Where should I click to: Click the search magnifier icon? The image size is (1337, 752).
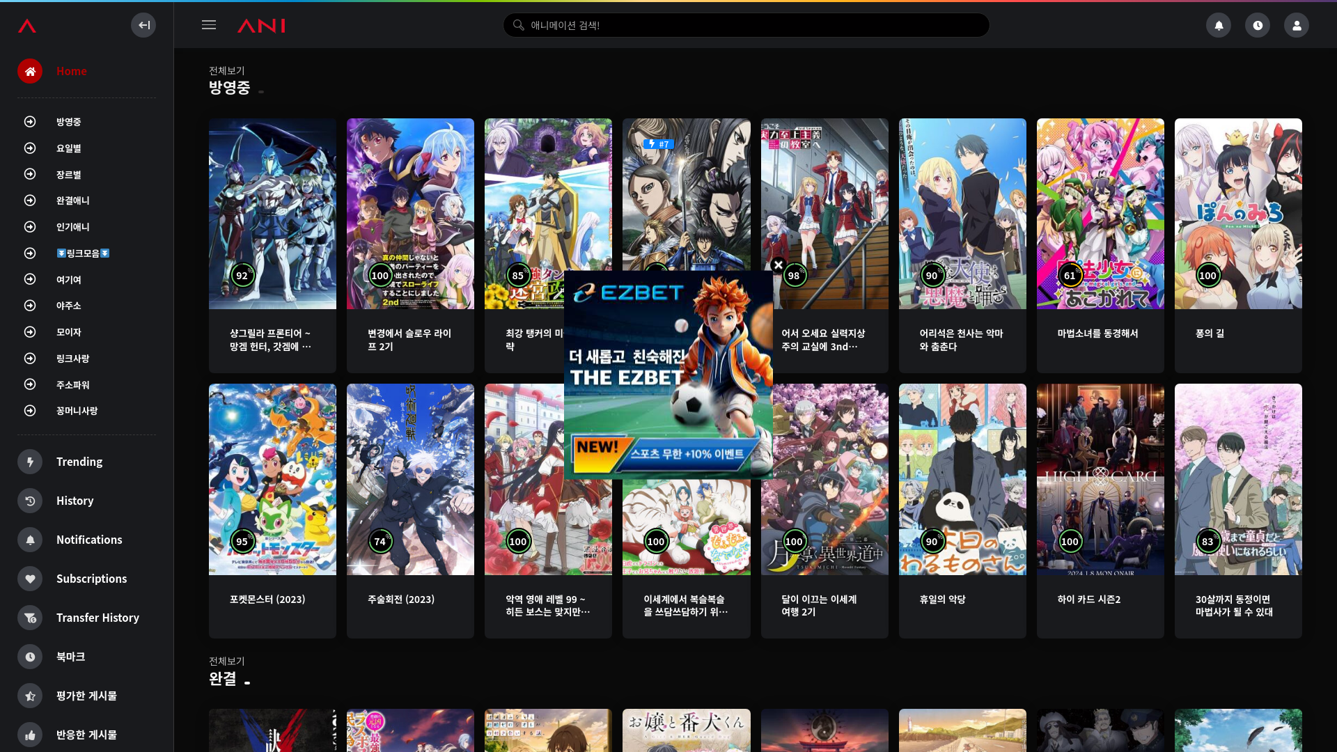point(519,25)
